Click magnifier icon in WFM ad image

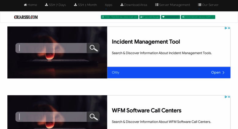93,117
